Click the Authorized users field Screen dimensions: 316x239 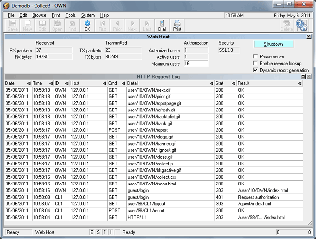point(196,50)
